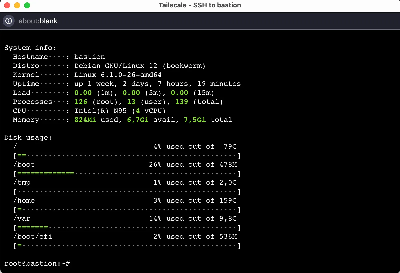Viewport: 400px width, 273px height.
Task: Click the 'System info:' heading
Action: tap(30, 48)
